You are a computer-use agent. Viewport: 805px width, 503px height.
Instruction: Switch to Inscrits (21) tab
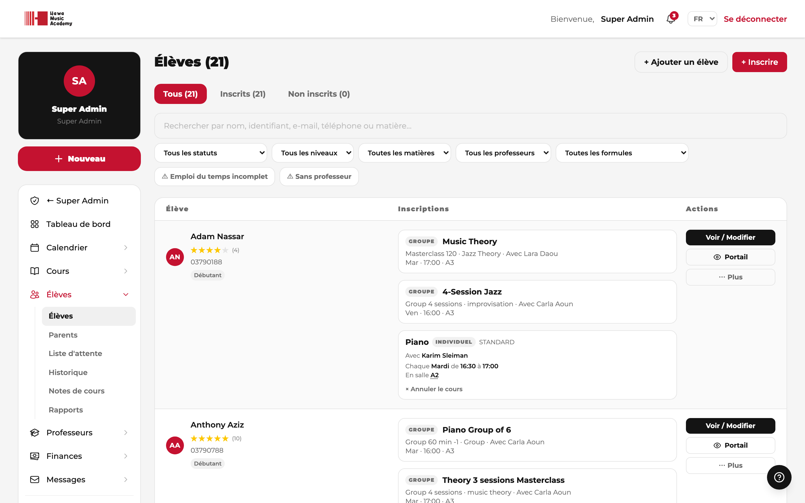[243, 94]
